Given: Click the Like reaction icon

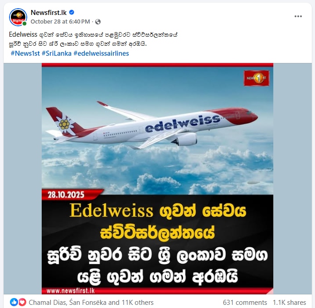Looking at the screenshot, I should click(14, 302).
